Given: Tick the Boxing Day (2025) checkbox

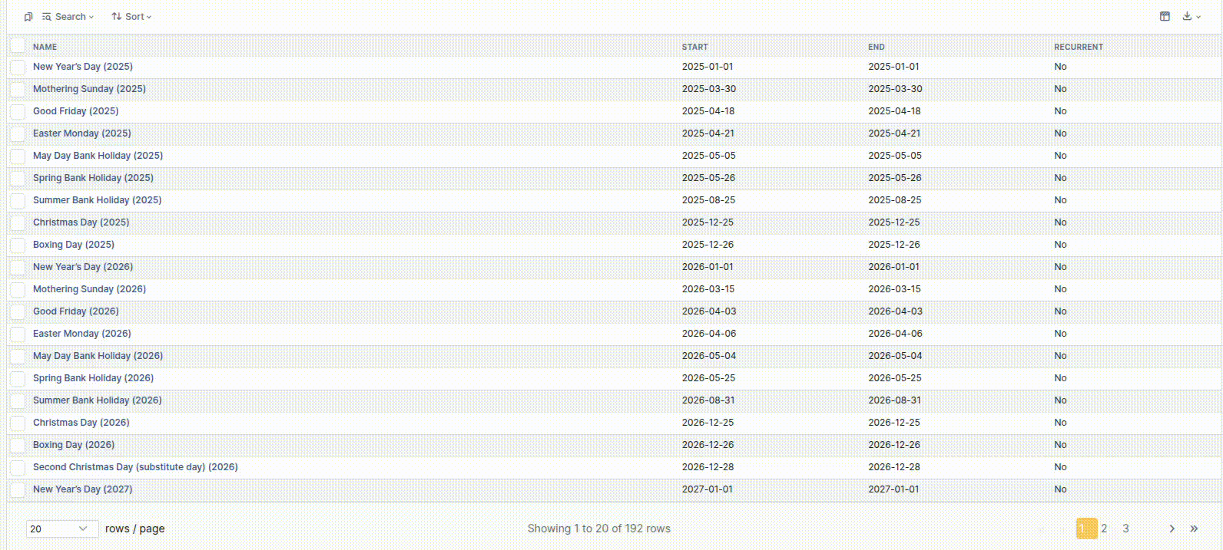Looking at the screenshot, I should pyautogui.click(x=18, y=245).
